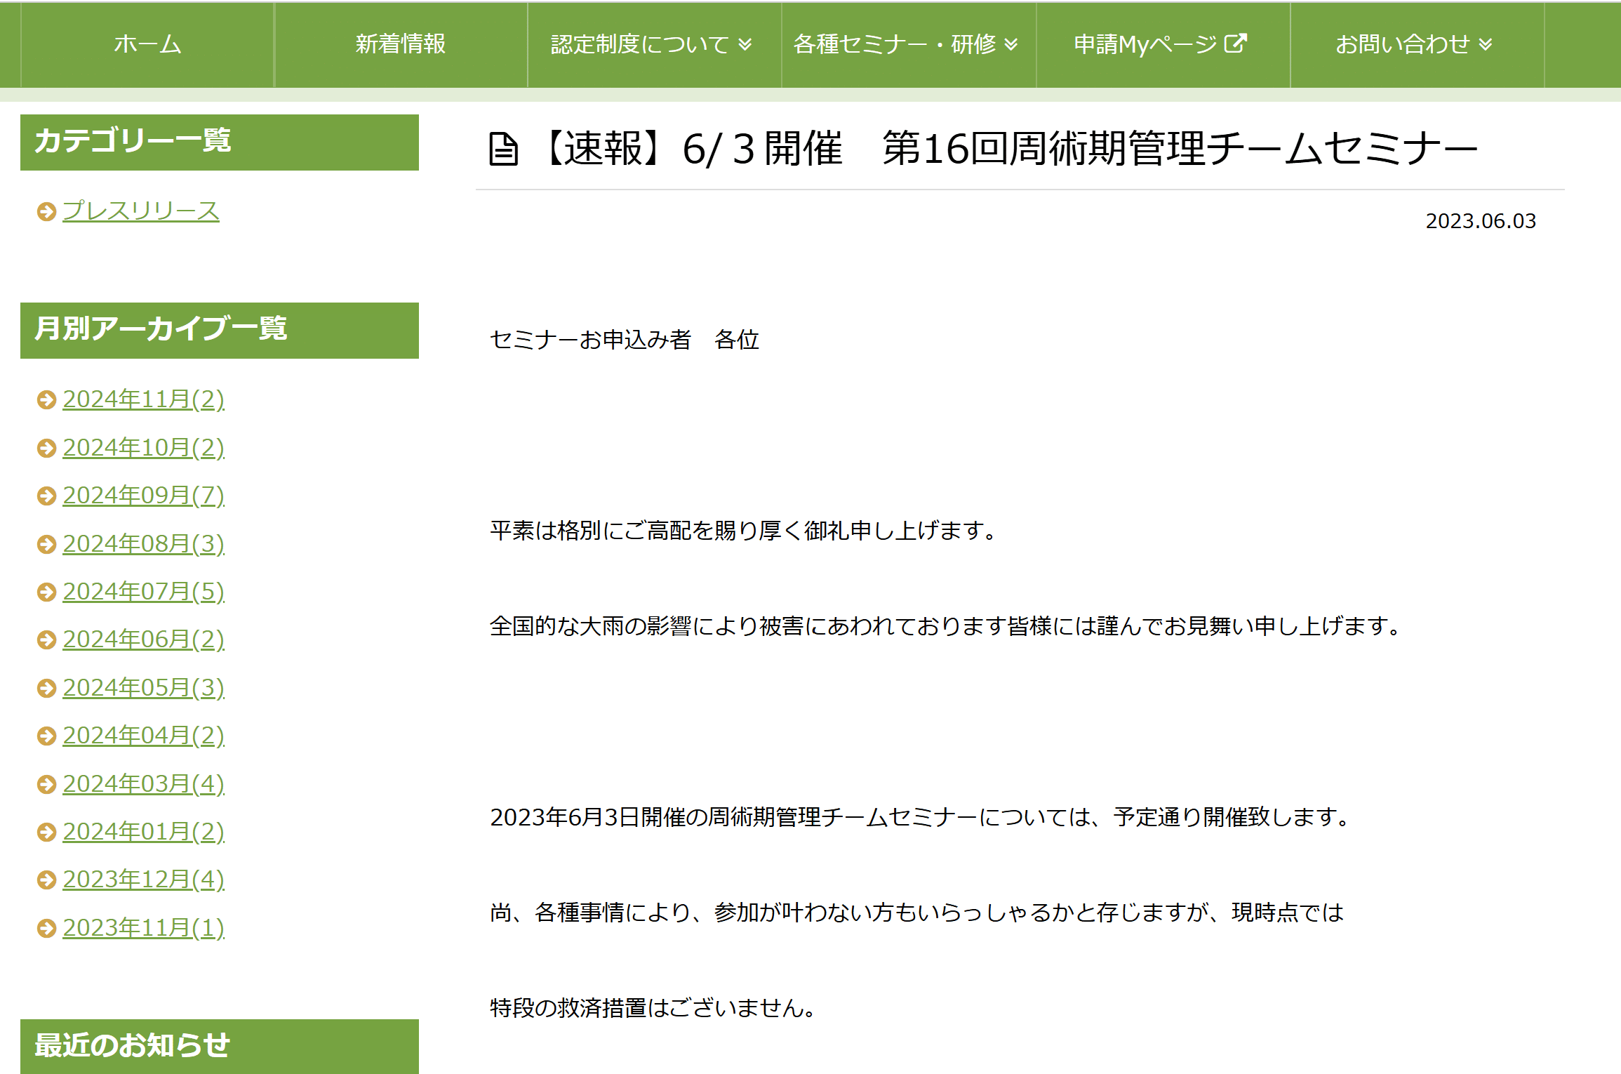This screenshot has height=1074, width=1621.
Task: Open archive 2024年05月(3)
Action: click(143, 687)
